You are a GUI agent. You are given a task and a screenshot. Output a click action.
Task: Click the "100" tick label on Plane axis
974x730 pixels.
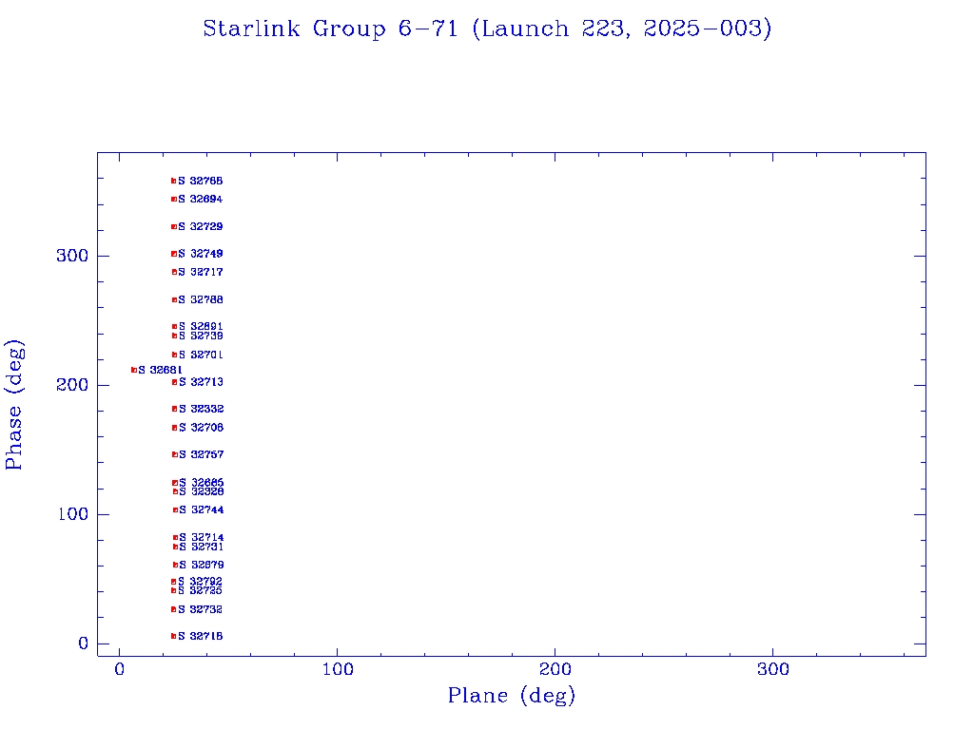[x=338, y=670]
